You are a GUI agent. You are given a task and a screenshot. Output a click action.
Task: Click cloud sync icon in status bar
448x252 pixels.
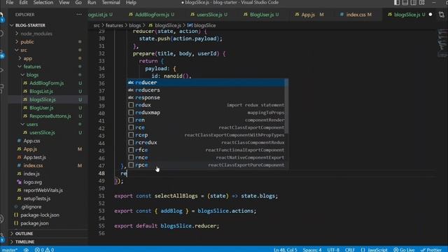[x=27, y=250]
